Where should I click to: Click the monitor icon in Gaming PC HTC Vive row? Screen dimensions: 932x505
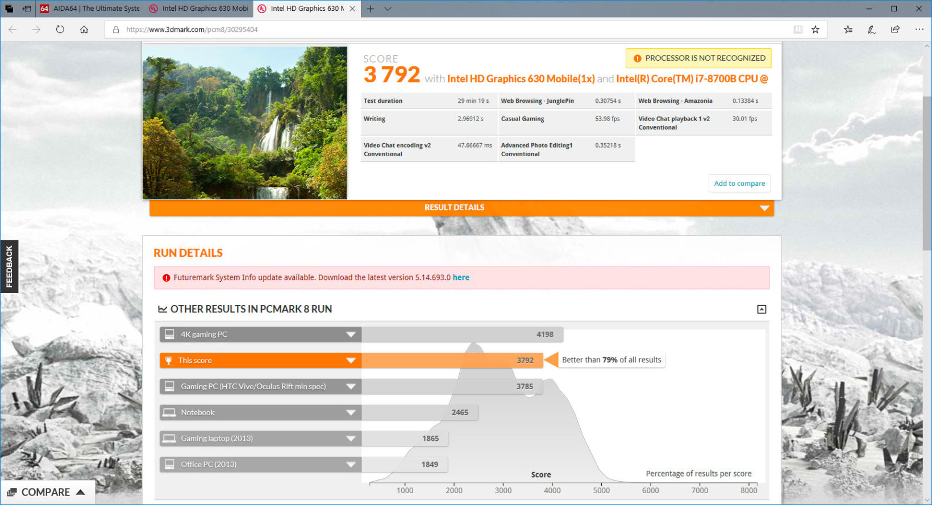point(169,386)
